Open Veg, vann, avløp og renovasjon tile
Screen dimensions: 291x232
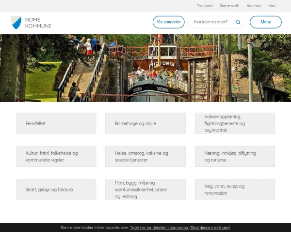click(x=235, y=189)
